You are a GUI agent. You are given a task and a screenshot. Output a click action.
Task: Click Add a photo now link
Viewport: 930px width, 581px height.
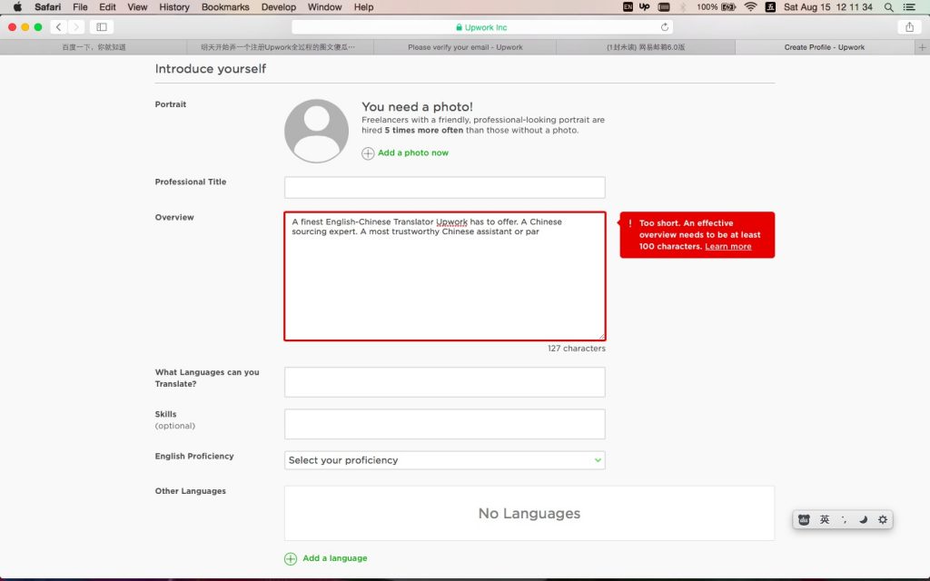[413, 153]
